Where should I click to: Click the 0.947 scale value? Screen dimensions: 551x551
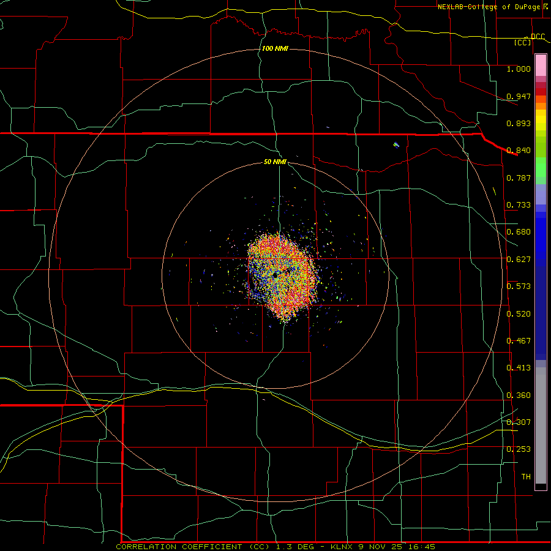519,96
